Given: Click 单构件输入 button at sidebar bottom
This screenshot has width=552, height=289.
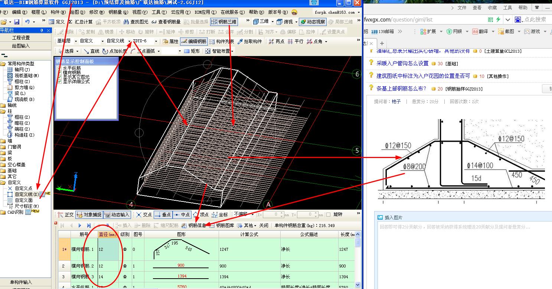Looking at the screenshot, I should click(x=21, y=282).
